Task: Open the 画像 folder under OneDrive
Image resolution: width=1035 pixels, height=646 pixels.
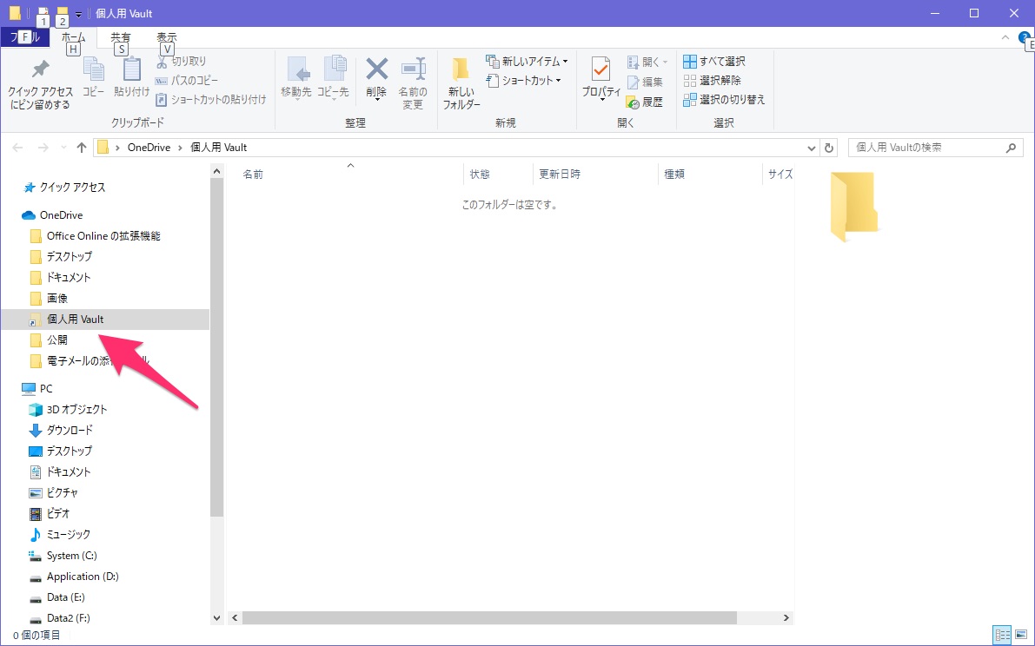Action: pyautogui.click(x=49, y=299)
